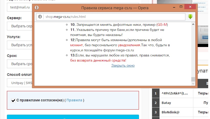The height and width of the screenshot is (119, 210).
Task: Close the Opera rules popup window
Action: (x=190, y=7)
